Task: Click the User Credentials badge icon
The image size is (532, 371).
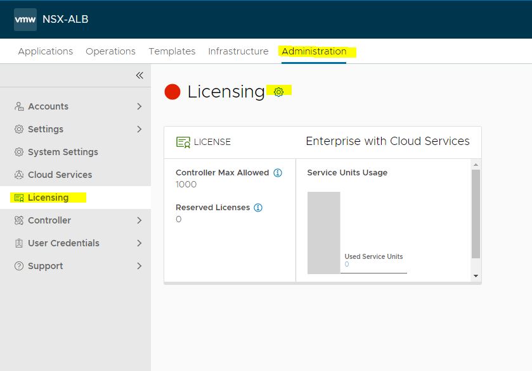Action: coord(19,243)
